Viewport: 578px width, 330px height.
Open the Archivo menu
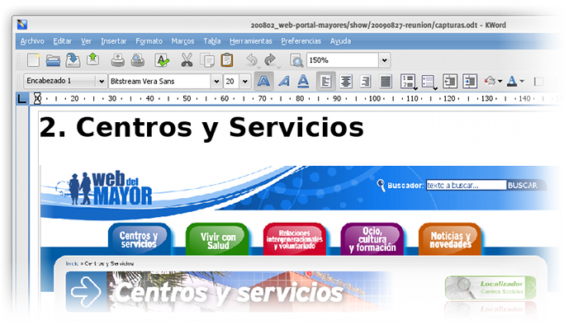point(32,41)
